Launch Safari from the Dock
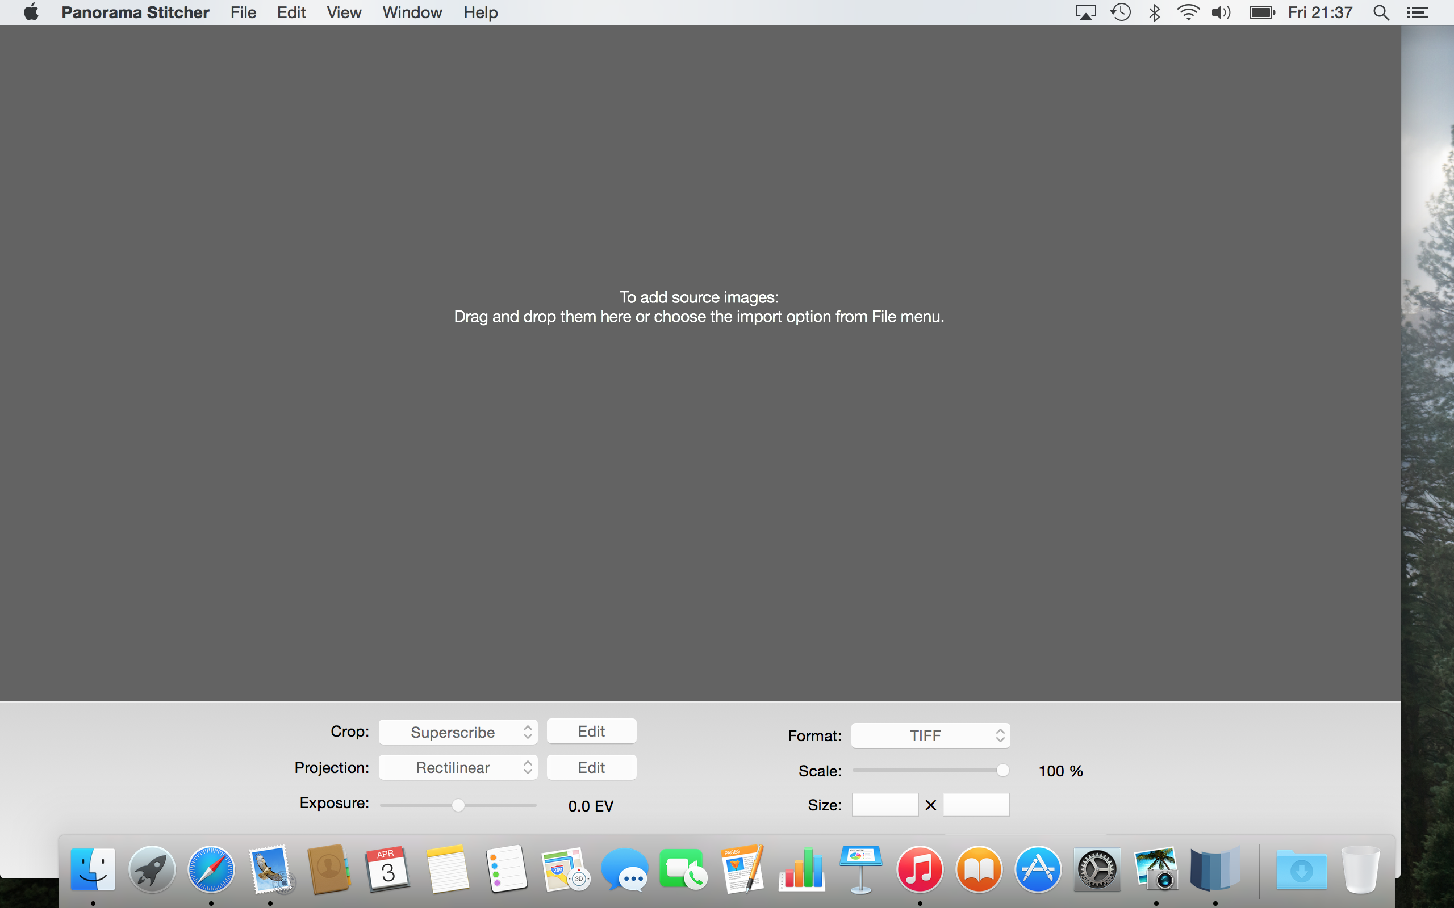This screenshot has width=1454, height=908. [x=211, y=869]
